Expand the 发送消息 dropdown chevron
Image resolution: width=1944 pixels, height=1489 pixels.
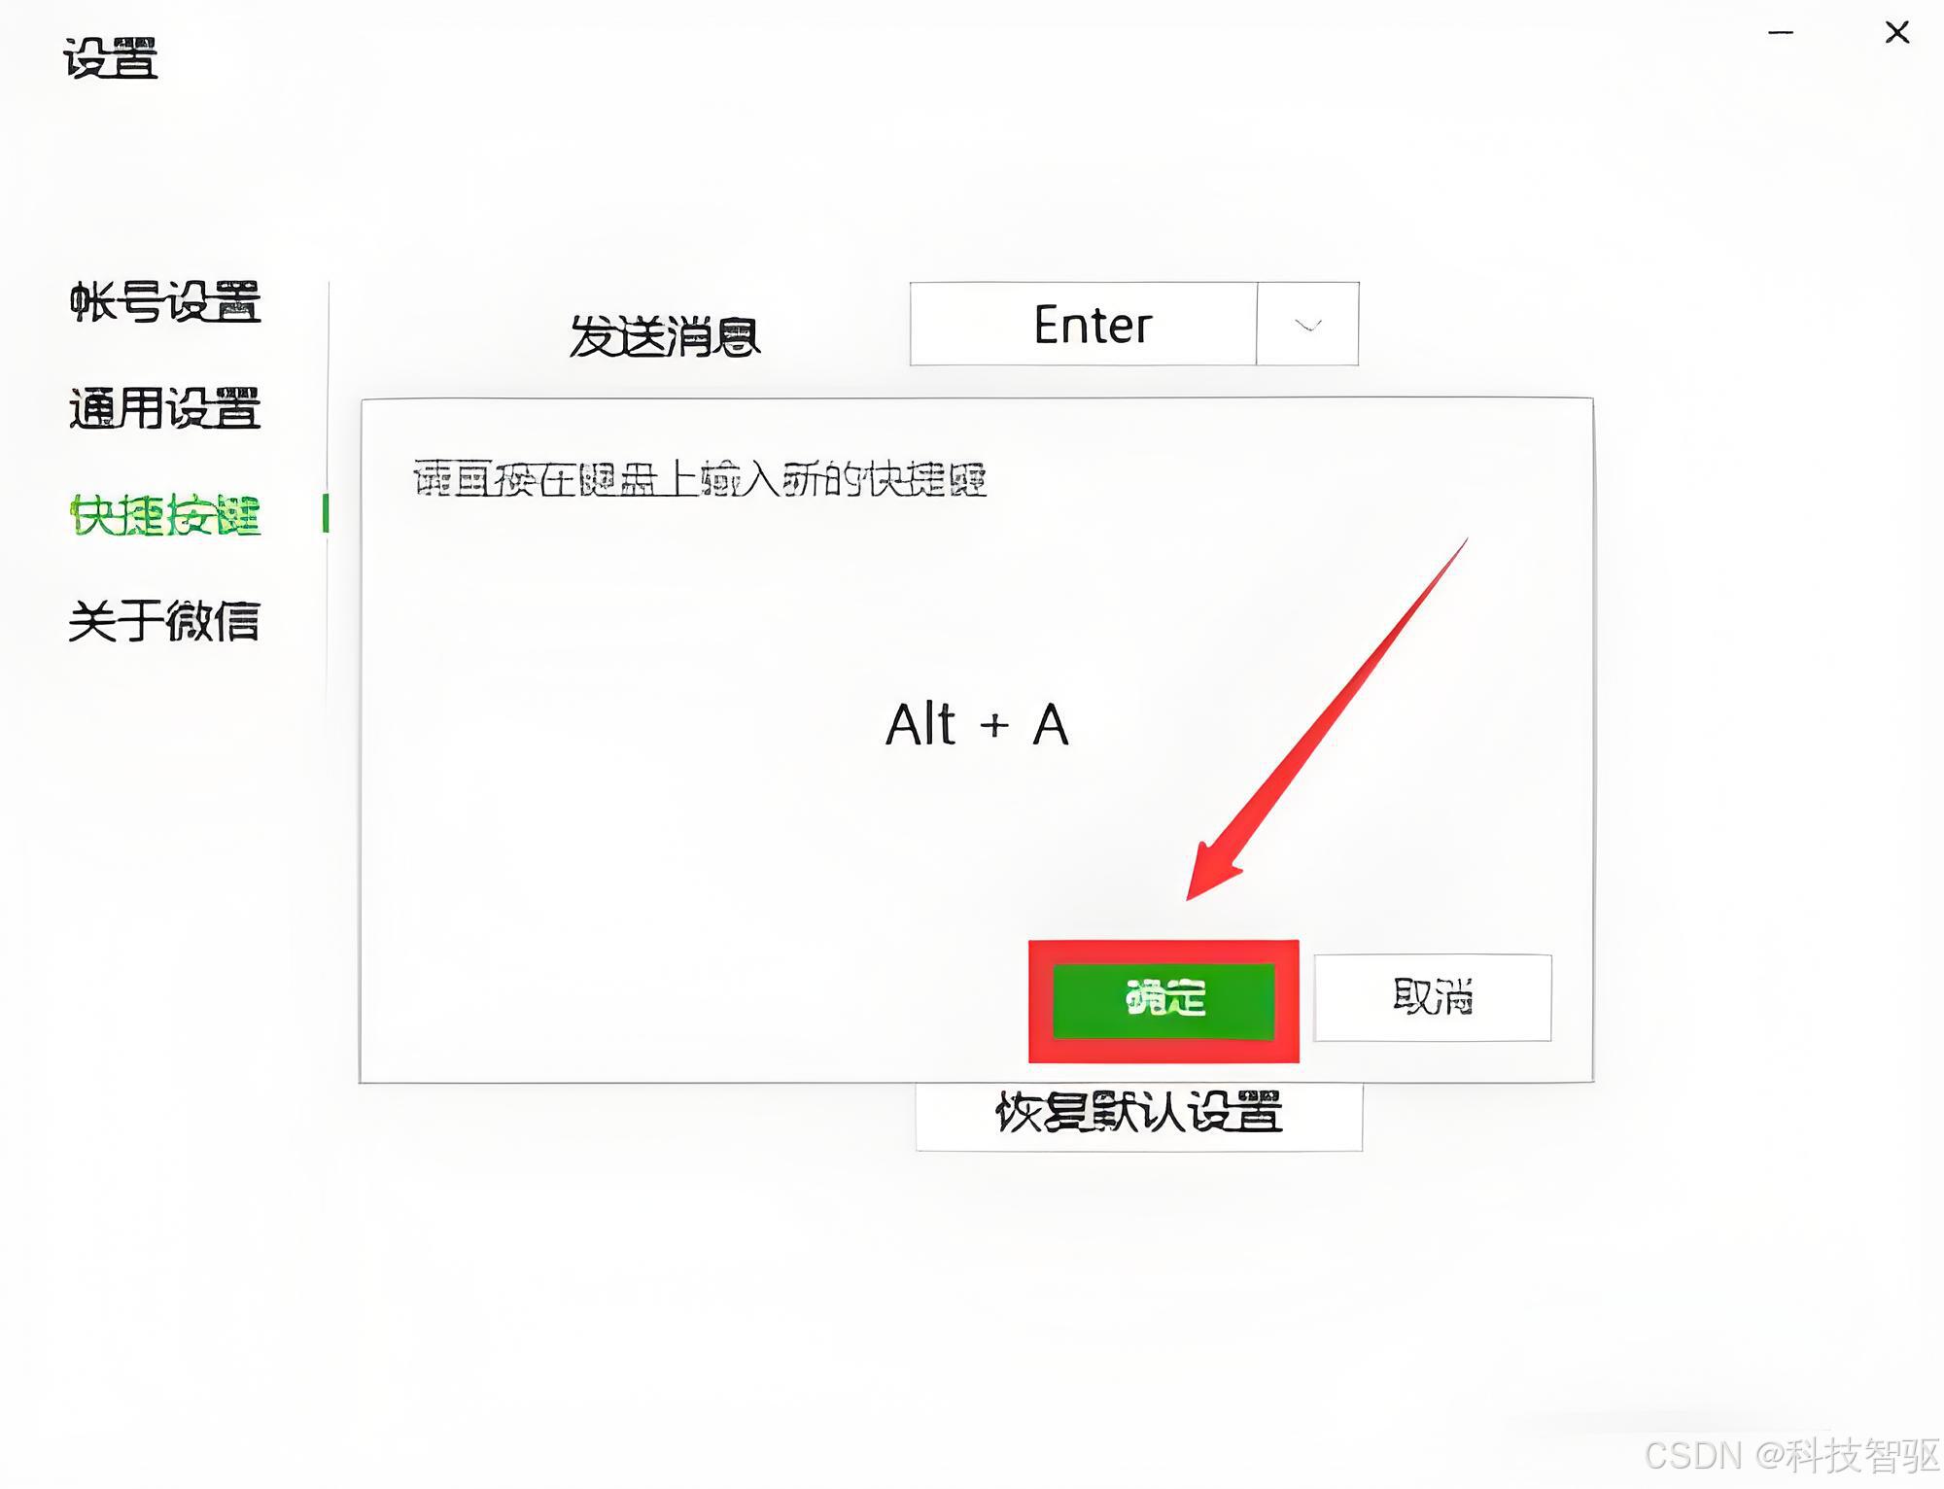pyautogui.click(x=1308, y=325)
